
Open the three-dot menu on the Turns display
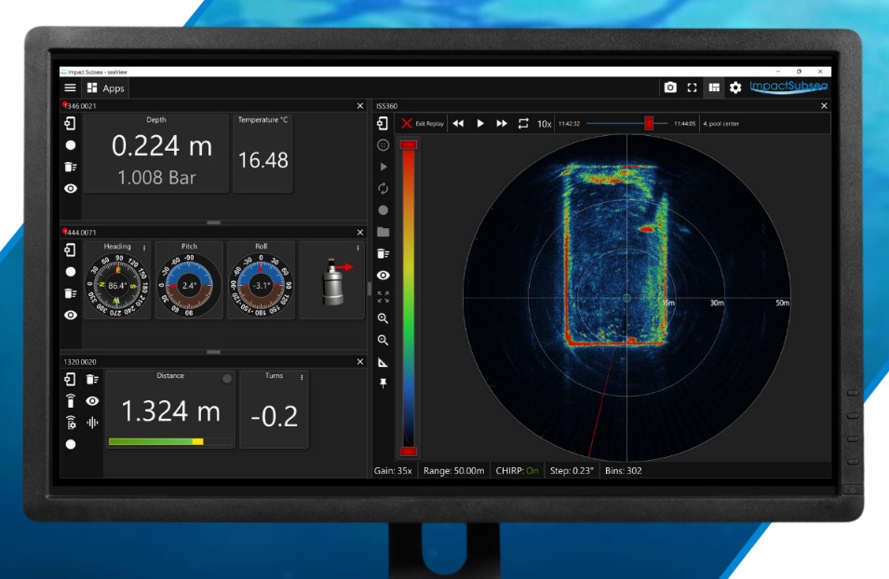[x=302, y=376]
